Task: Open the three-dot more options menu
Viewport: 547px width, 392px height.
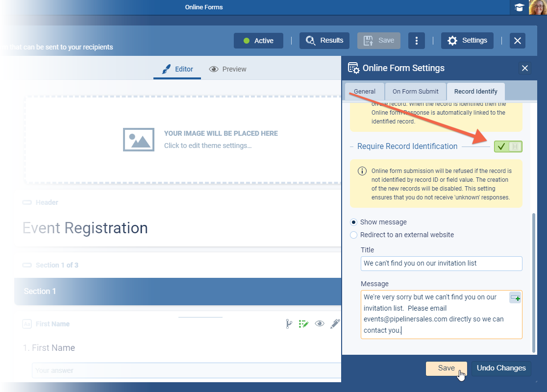Action: [x=417, y=41]
